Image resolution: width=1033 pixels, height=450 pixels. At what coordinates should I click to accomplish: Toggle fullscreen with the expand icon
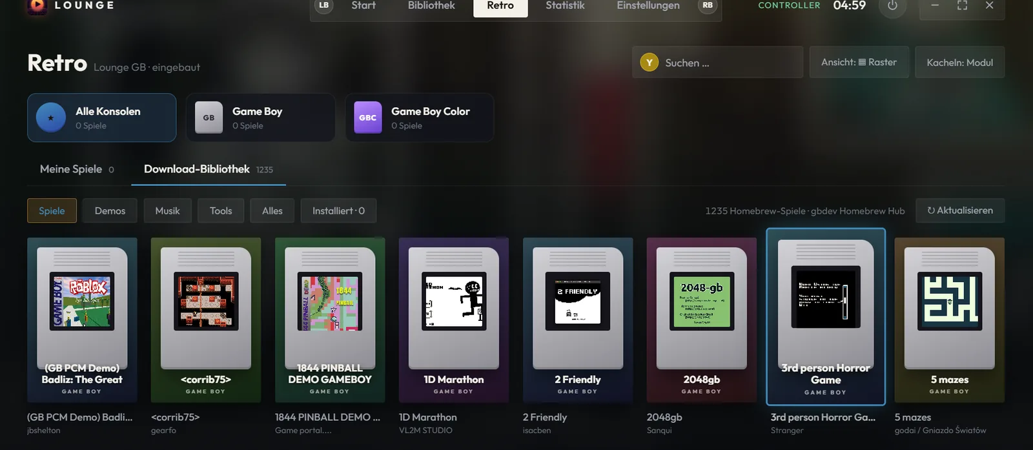tap(962, 6)
